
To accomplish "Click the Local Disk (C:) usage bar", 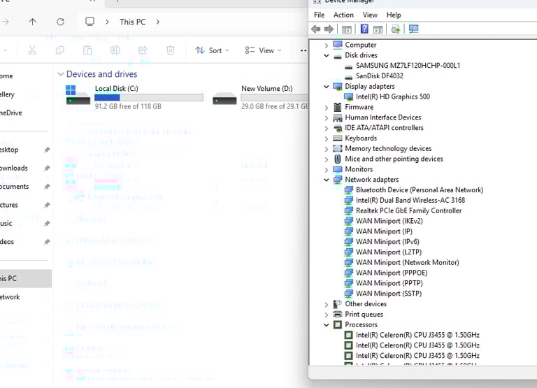I will [149, 97].
